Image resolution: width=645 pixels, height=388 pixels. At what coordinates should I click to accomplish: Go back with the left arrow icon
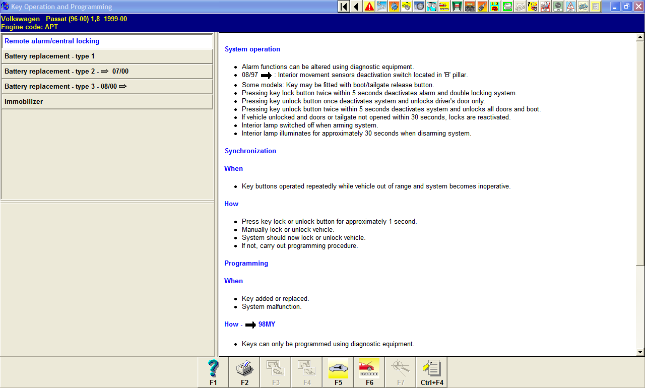356,7
